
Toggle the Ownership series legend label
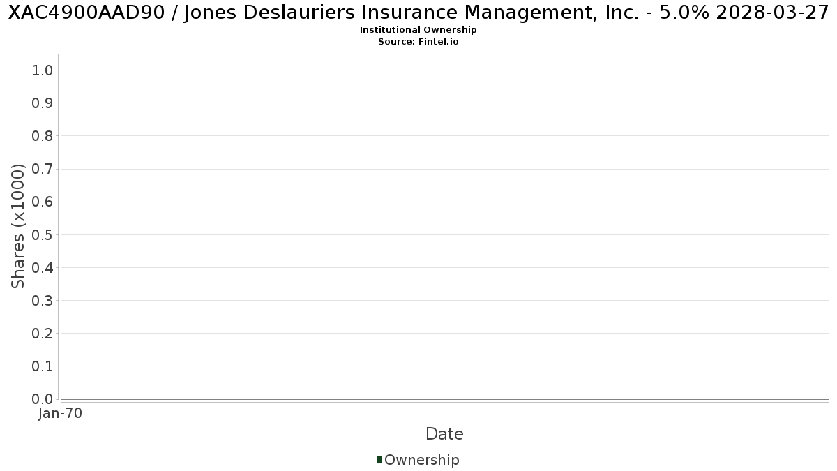pos(422,460)
